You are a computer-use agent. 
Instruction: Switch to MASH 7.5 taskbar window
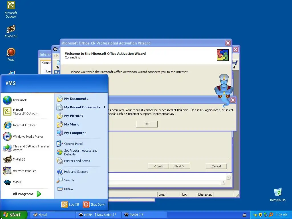pyautogui.click(x=144, y=215)
